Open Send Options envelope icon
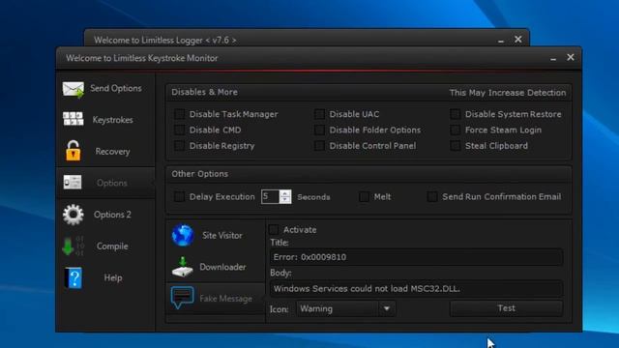The width and height of the screenshot is (619, 348). click(x=74, y=89)
